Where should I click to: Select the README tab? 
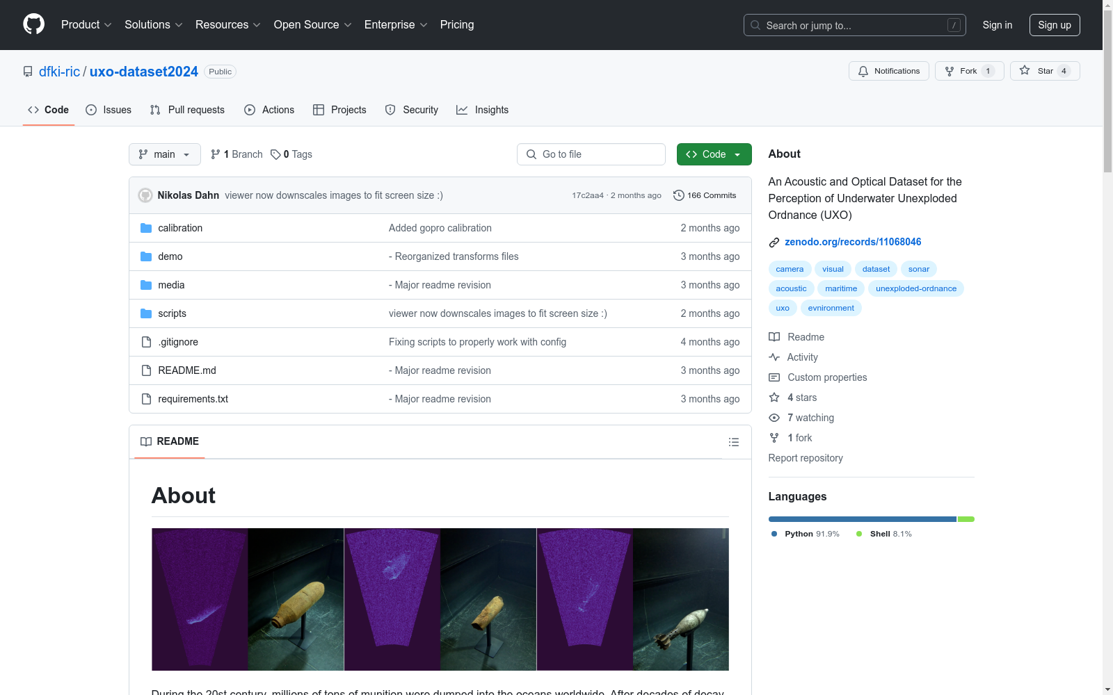[x=170, y=441]
